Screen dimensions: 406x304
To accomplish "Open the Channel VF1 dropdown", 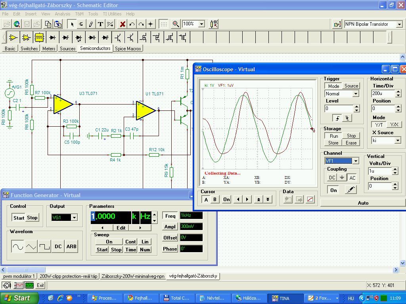I will [356, 161].
